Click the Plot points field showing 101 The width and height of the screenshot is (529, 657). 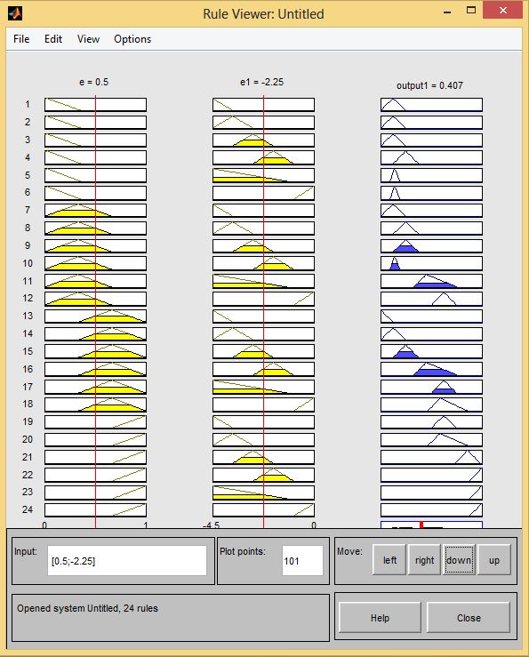[302, 561]
